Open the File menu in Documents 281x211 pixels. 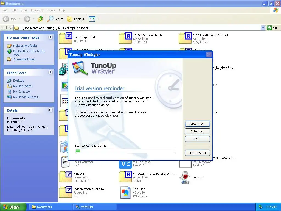coord(5,10)
